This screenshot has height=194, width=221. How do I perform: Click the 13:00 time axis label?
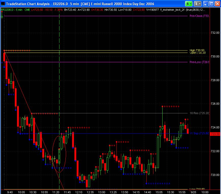point(102,192)
